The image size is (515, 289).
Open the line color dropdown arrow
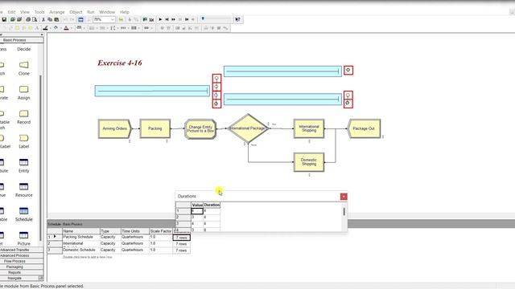tap(50, 28)
